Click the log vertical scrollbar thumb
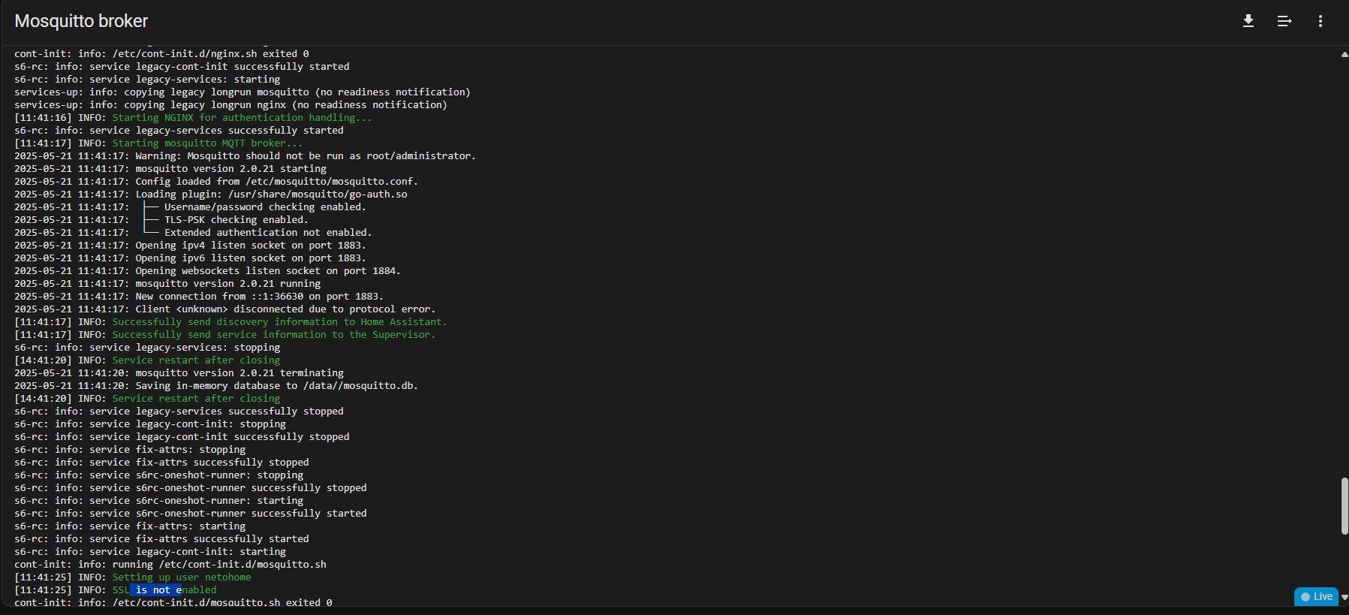The height and width of the screenshot is (615, 1349). tap(1344, 506)
